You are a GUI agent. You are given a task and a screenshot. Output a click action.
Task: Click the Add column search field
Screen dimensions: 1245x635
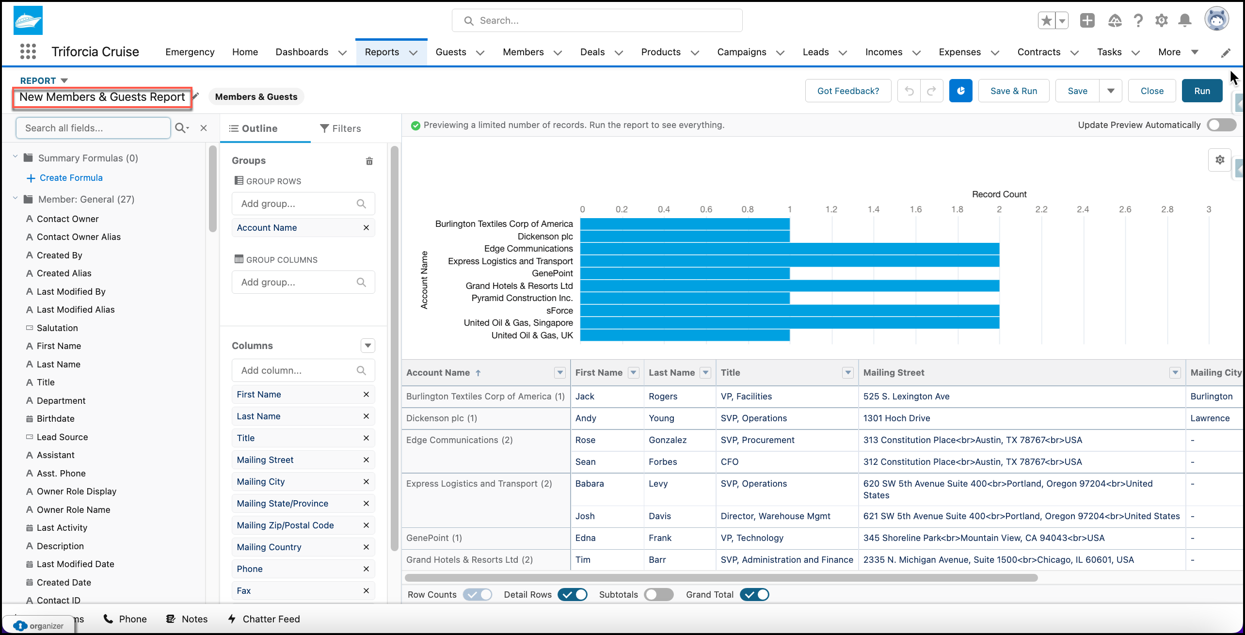[303, 370]
